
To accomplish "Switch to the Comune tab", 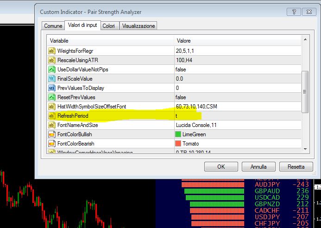I will pos(53,26).
